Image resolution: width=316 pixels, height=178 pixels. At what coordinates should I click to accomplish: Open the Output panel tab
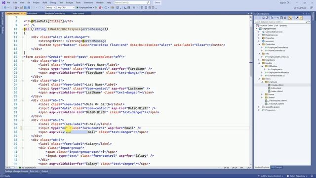(45, 172)
